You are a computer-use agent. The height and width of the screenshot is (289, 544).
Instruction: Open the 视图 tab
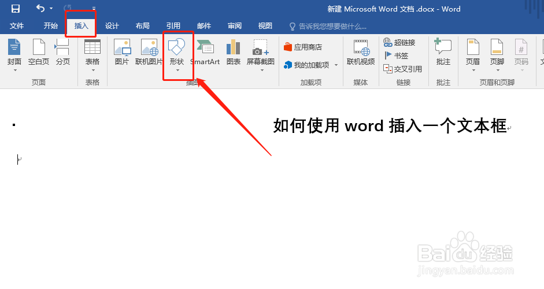tap(265, 26)
